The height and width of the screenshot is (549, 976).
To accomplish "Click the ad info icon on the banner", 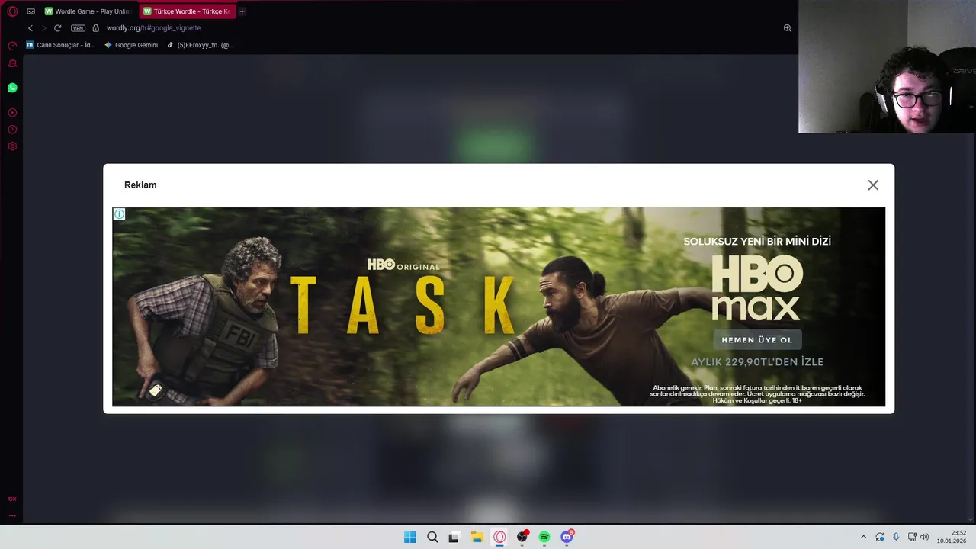I will [x=119, y=214].
